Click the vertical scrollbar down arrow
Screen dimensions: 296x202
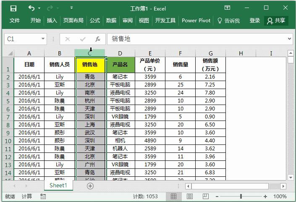coord(291,178)
